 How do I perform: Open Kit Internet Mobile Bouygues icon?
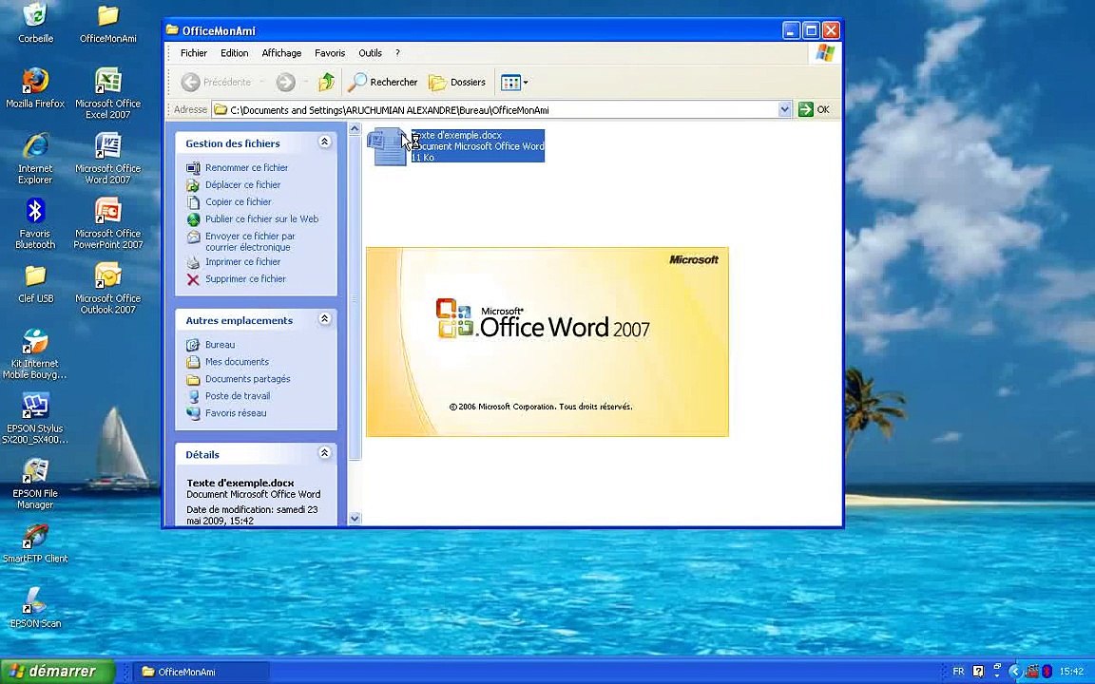[x=35, y=353]
